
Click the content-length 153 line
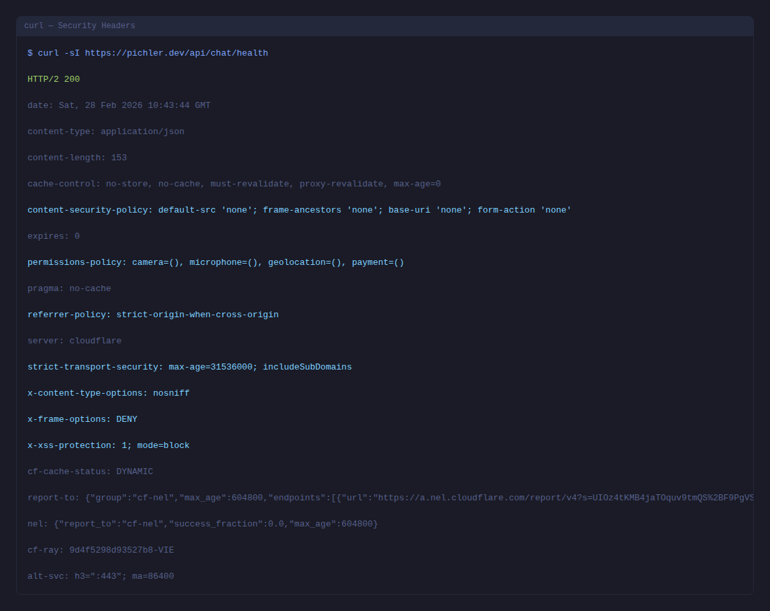click(x=77, y=158)
